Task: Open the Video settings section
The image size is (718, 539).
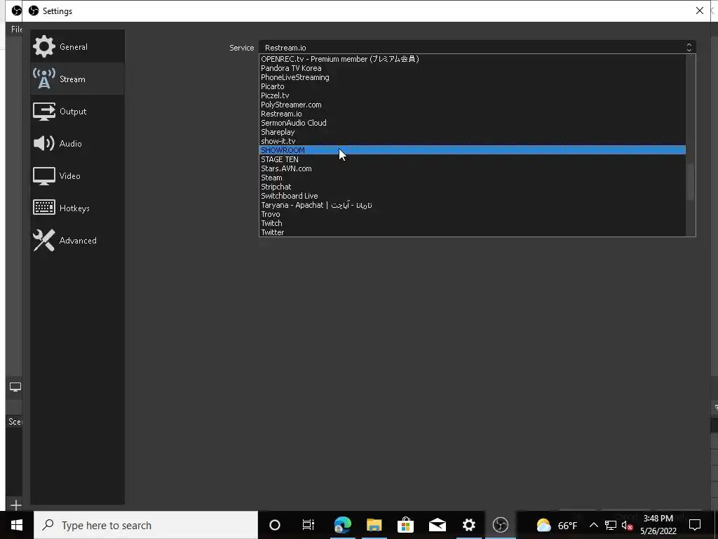Action: click(x=77, y=175)
